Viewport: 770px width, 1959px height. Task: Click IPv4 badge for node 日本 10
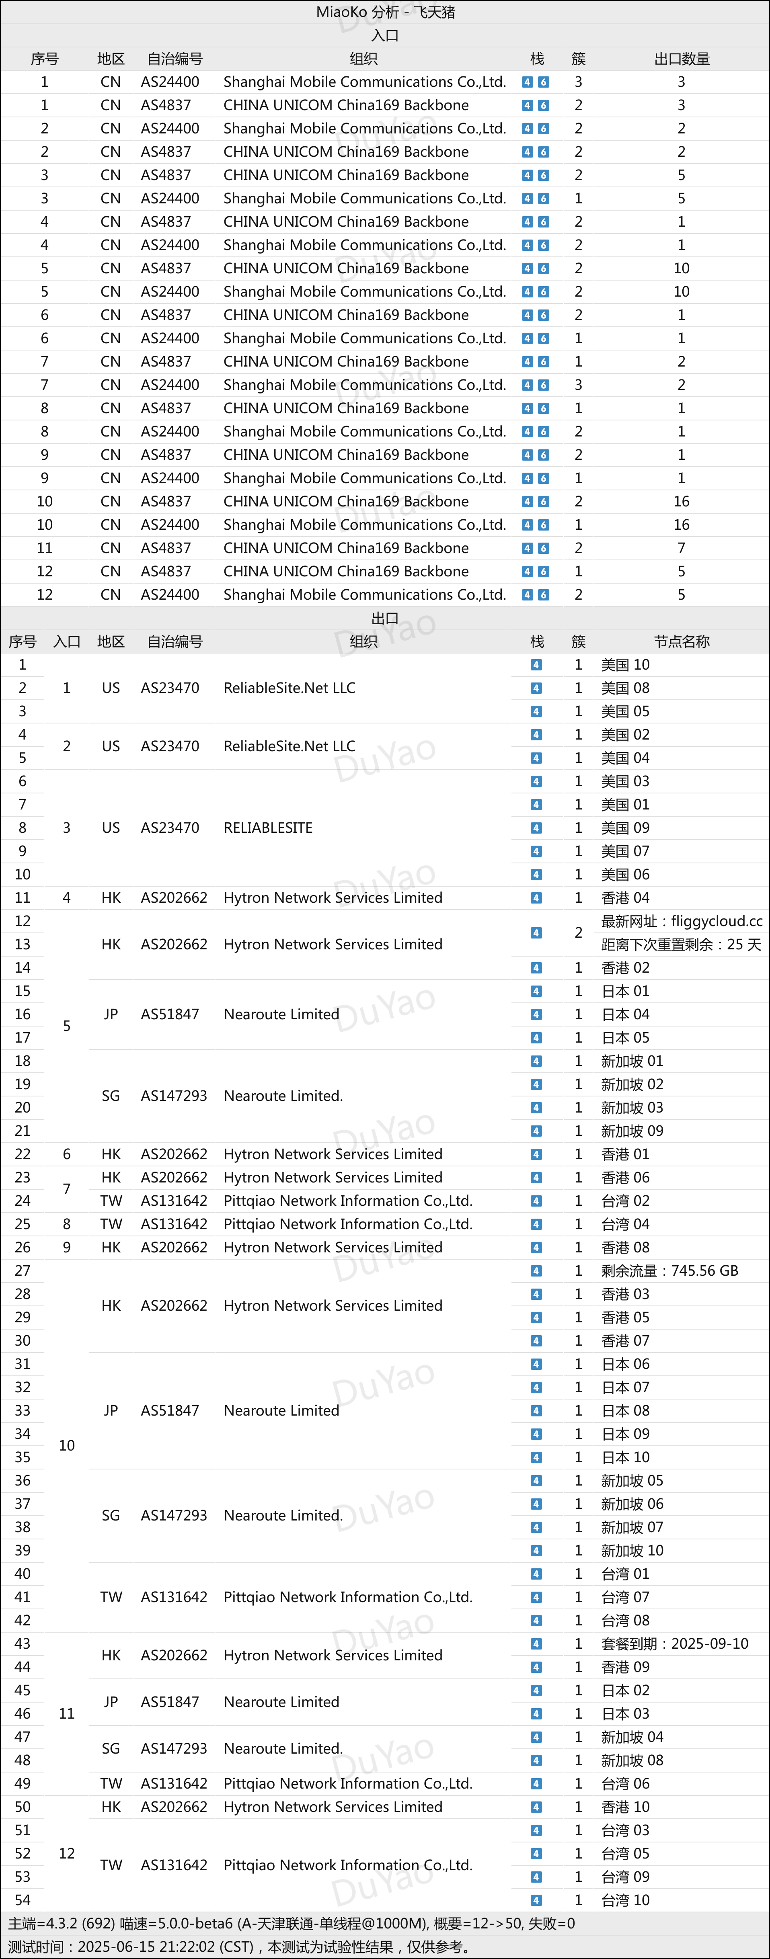[x=536, y=1457]
